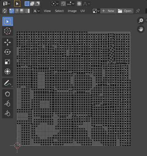Activate the Annotate pencil tool
This screenshot has height=156, width=147.
pyautogui.click(x=7, y=83)
